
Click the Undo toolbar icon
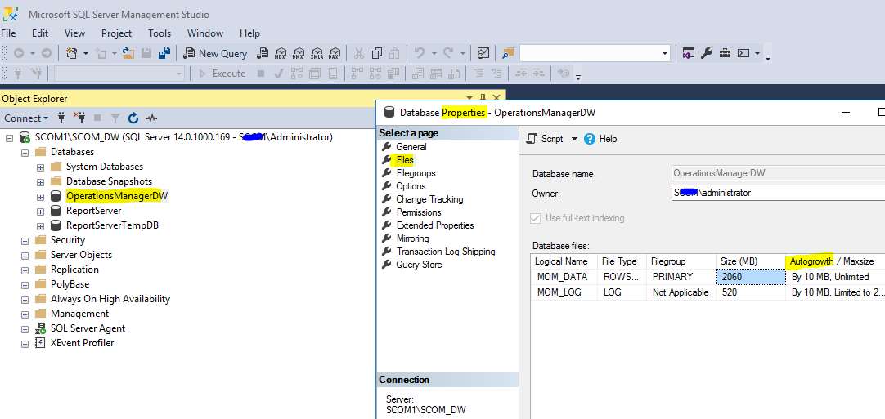(420, 53)
